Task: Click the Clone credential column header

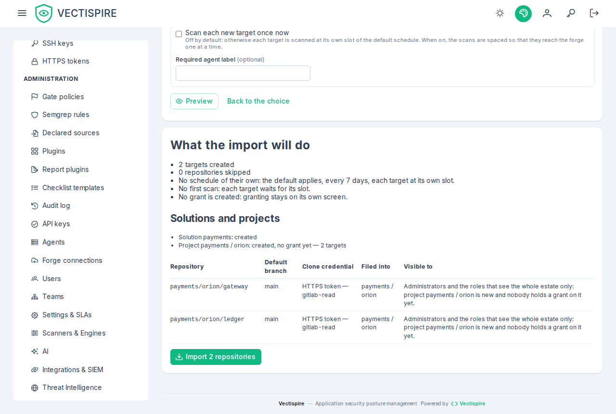Action: [x=328, y=267]
